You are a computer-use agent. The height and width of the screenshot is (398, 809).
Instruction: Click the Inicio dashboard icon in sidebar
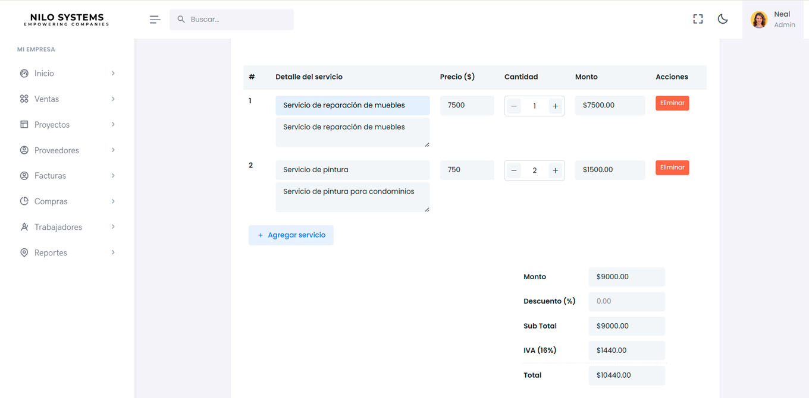pyautogui.click(x=24, y=74)
